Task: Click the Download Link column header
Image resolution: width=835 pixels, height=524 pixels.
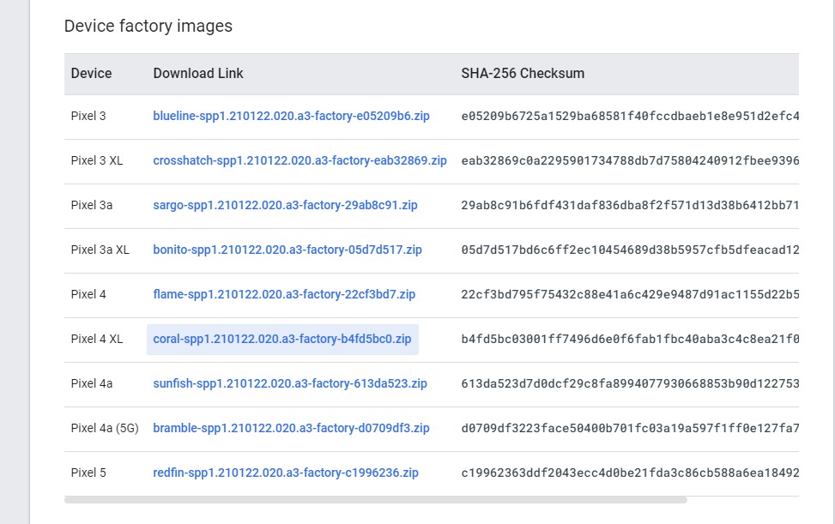Action: pos(198,74)
